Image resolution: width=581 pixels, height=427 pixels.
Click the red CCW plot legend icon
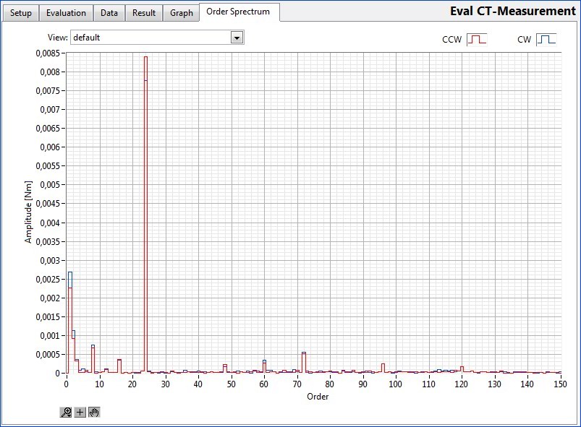click(x=478, y=40)
